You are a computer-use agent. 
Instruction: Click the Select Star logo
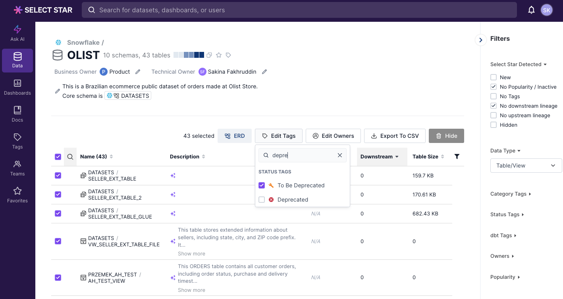pyautogui.click(x=43, y=10)
